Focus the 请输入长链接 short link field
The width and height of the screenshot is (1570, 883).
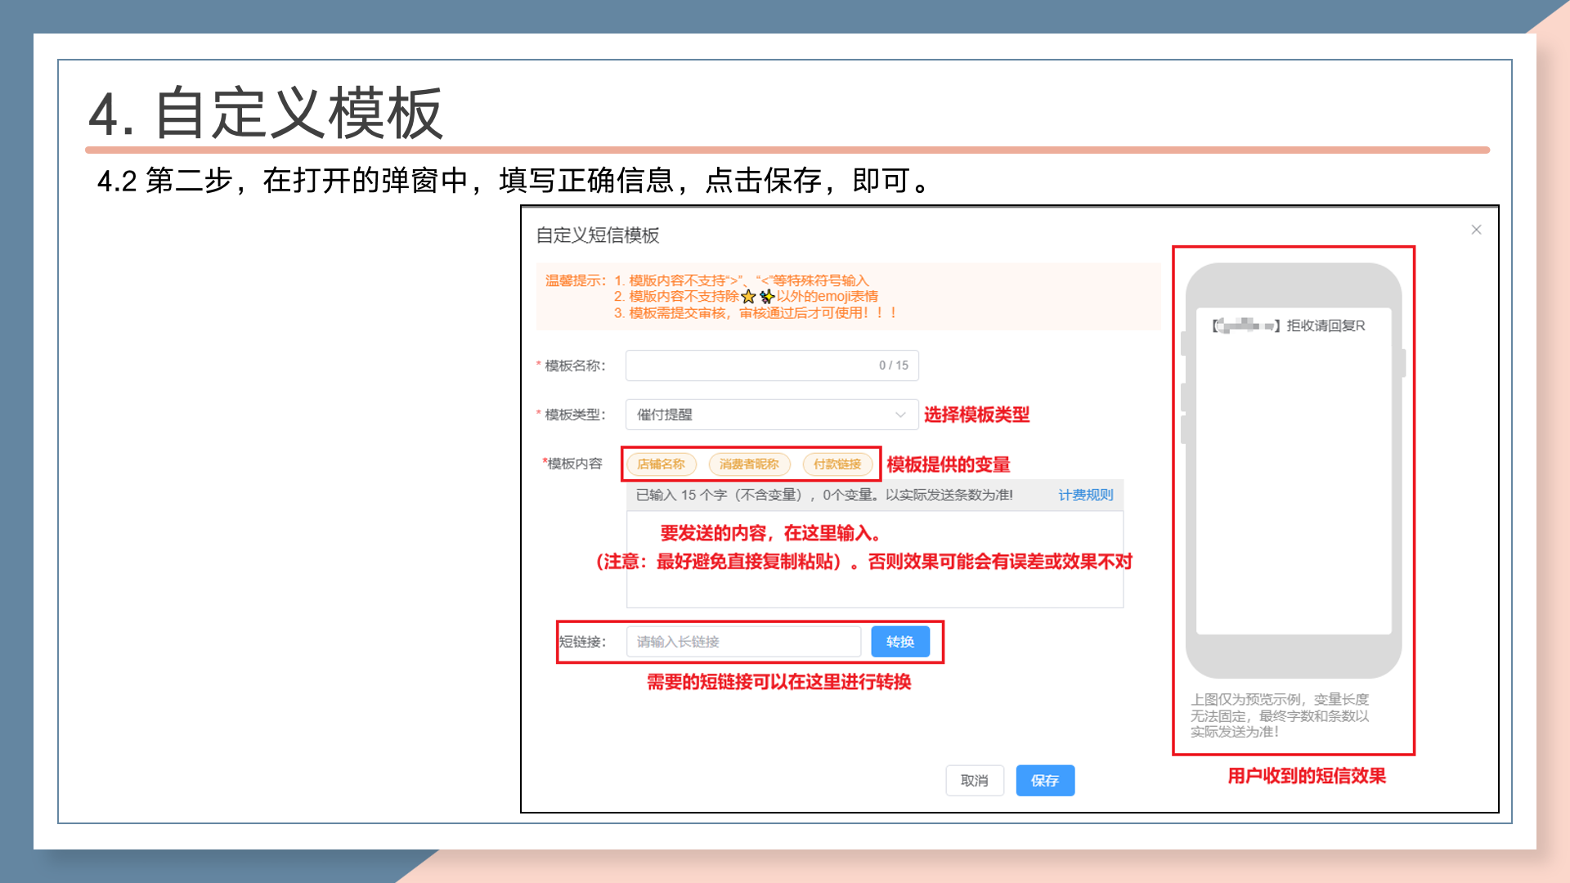coord(742,642)
